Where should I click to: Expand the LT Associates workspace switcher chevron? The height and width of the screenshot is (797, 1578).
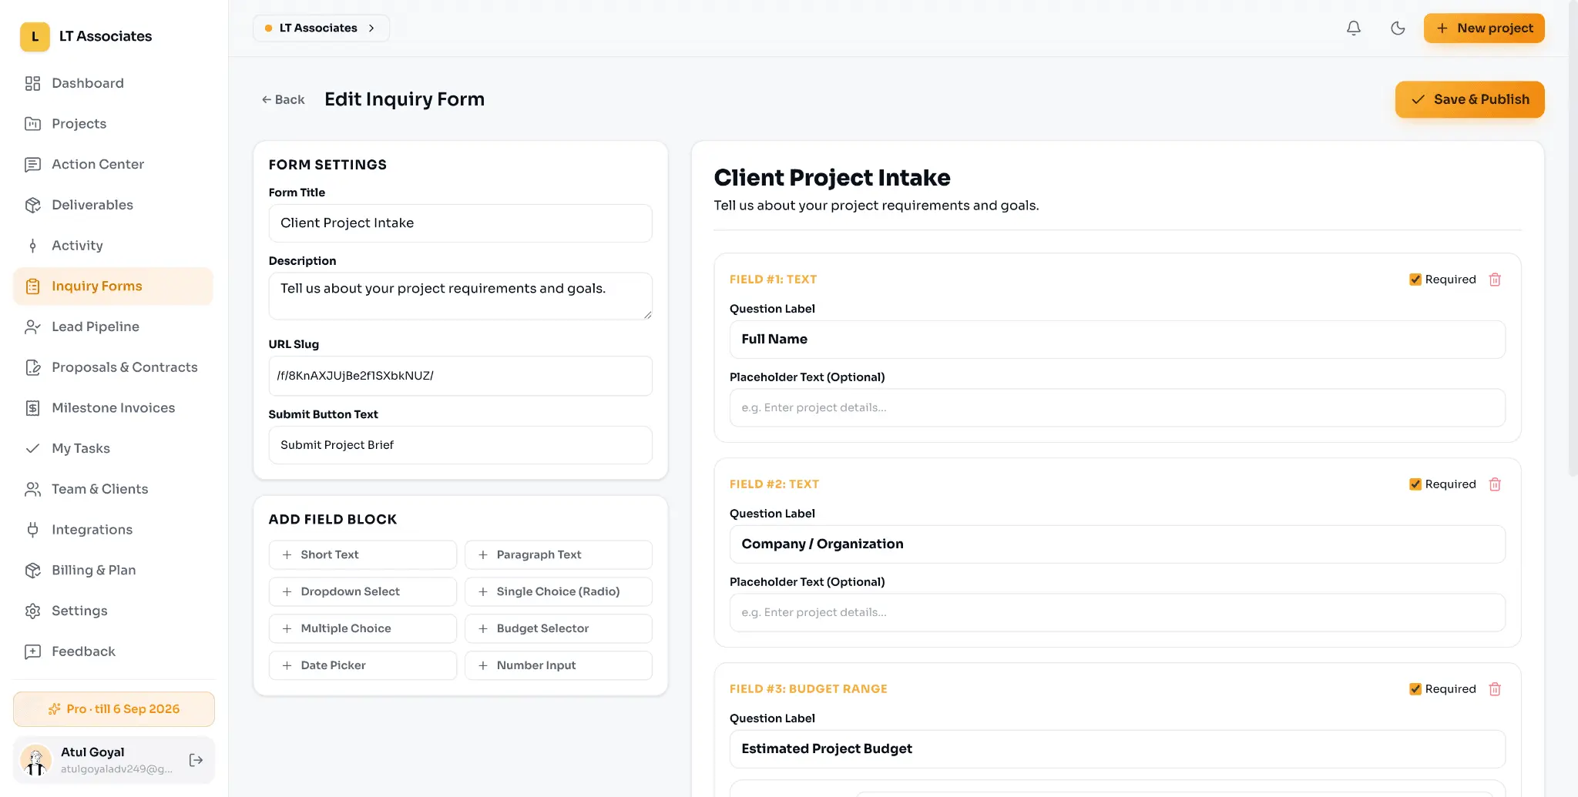click(371, 28)
